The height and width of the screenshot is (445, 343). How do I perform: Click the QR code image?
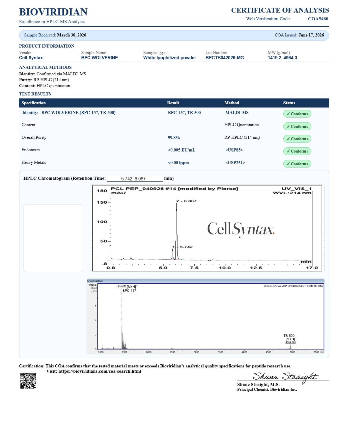(x=28, y=381)
